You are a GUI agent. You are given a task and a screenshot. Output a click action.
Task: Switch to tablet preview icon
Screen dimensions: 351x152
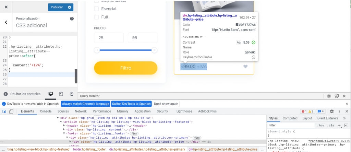coord(61,94)
